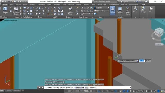The height and width of the screenshot is (93, 165).
Task: Choose the Exit option in command line
Action: [x=82, y=88]
